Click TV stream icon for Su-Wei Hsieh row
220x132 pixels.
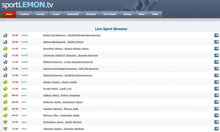216,89
